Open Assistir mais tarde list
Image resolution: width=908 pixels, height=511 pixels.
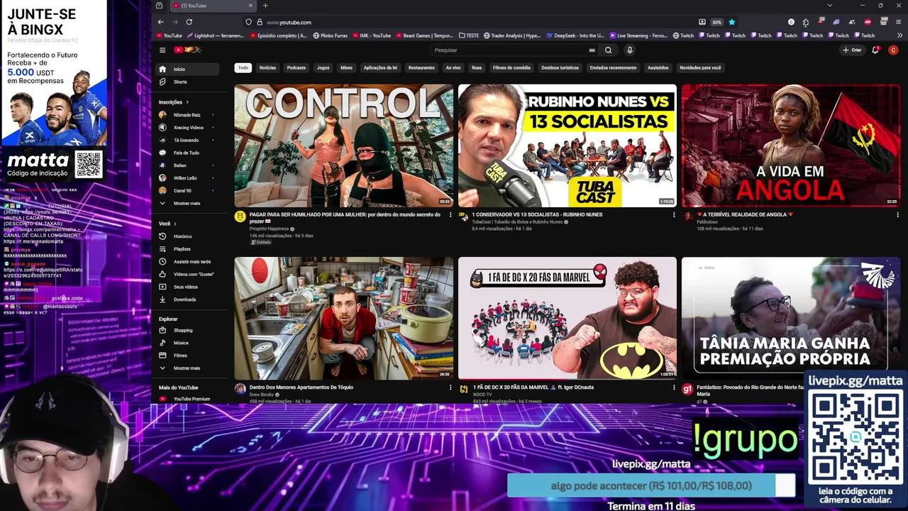[x=187, y=262]
